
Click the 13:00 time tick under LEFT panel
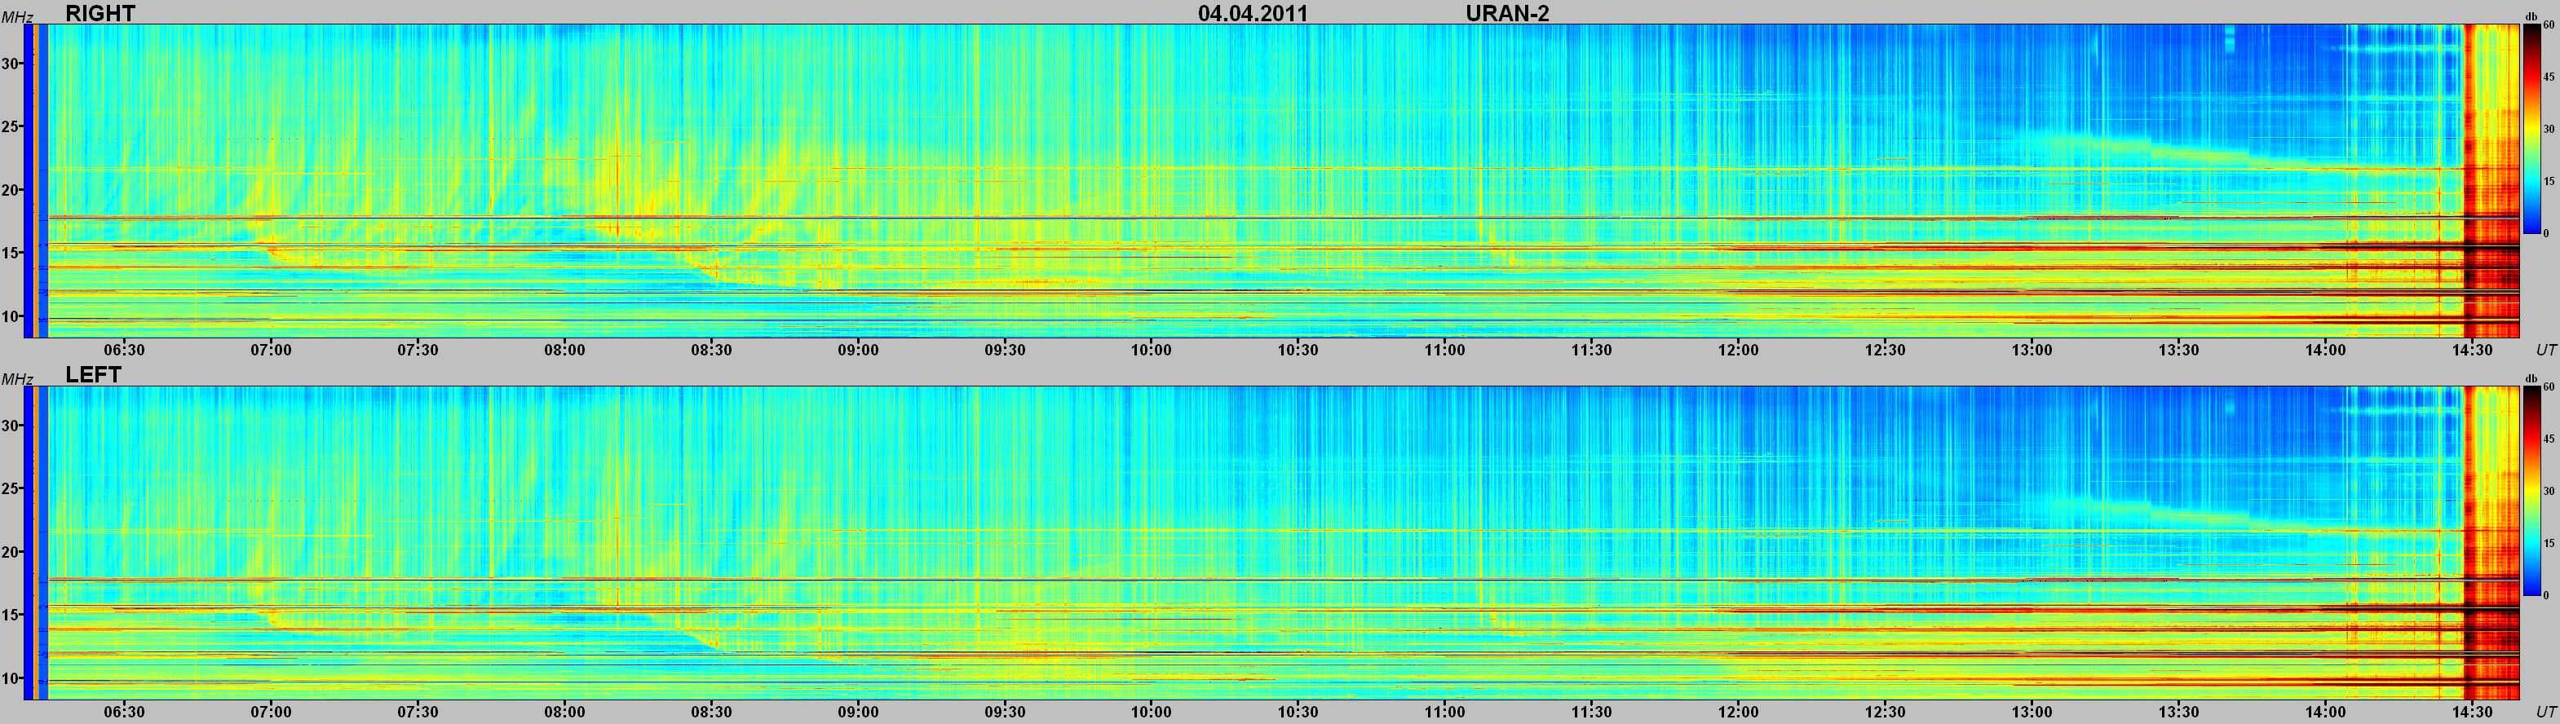(2032, 711)
